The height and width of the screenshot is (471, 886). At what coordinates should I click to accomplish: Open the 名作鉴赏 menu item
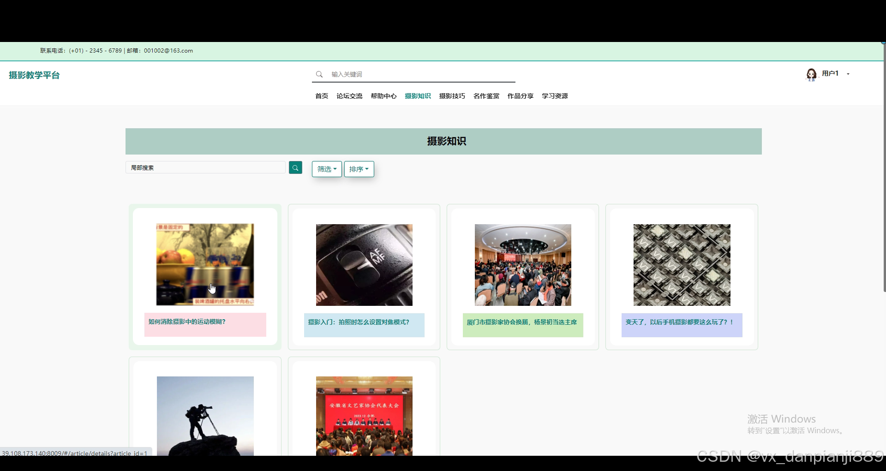click(x=486, y=96)
